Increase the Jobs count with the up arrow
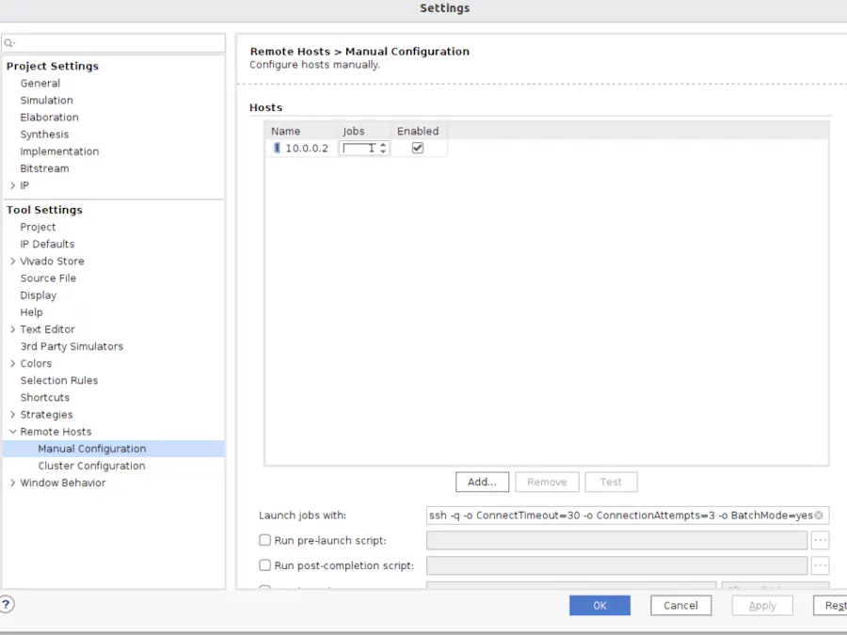 tap(383, 143)
